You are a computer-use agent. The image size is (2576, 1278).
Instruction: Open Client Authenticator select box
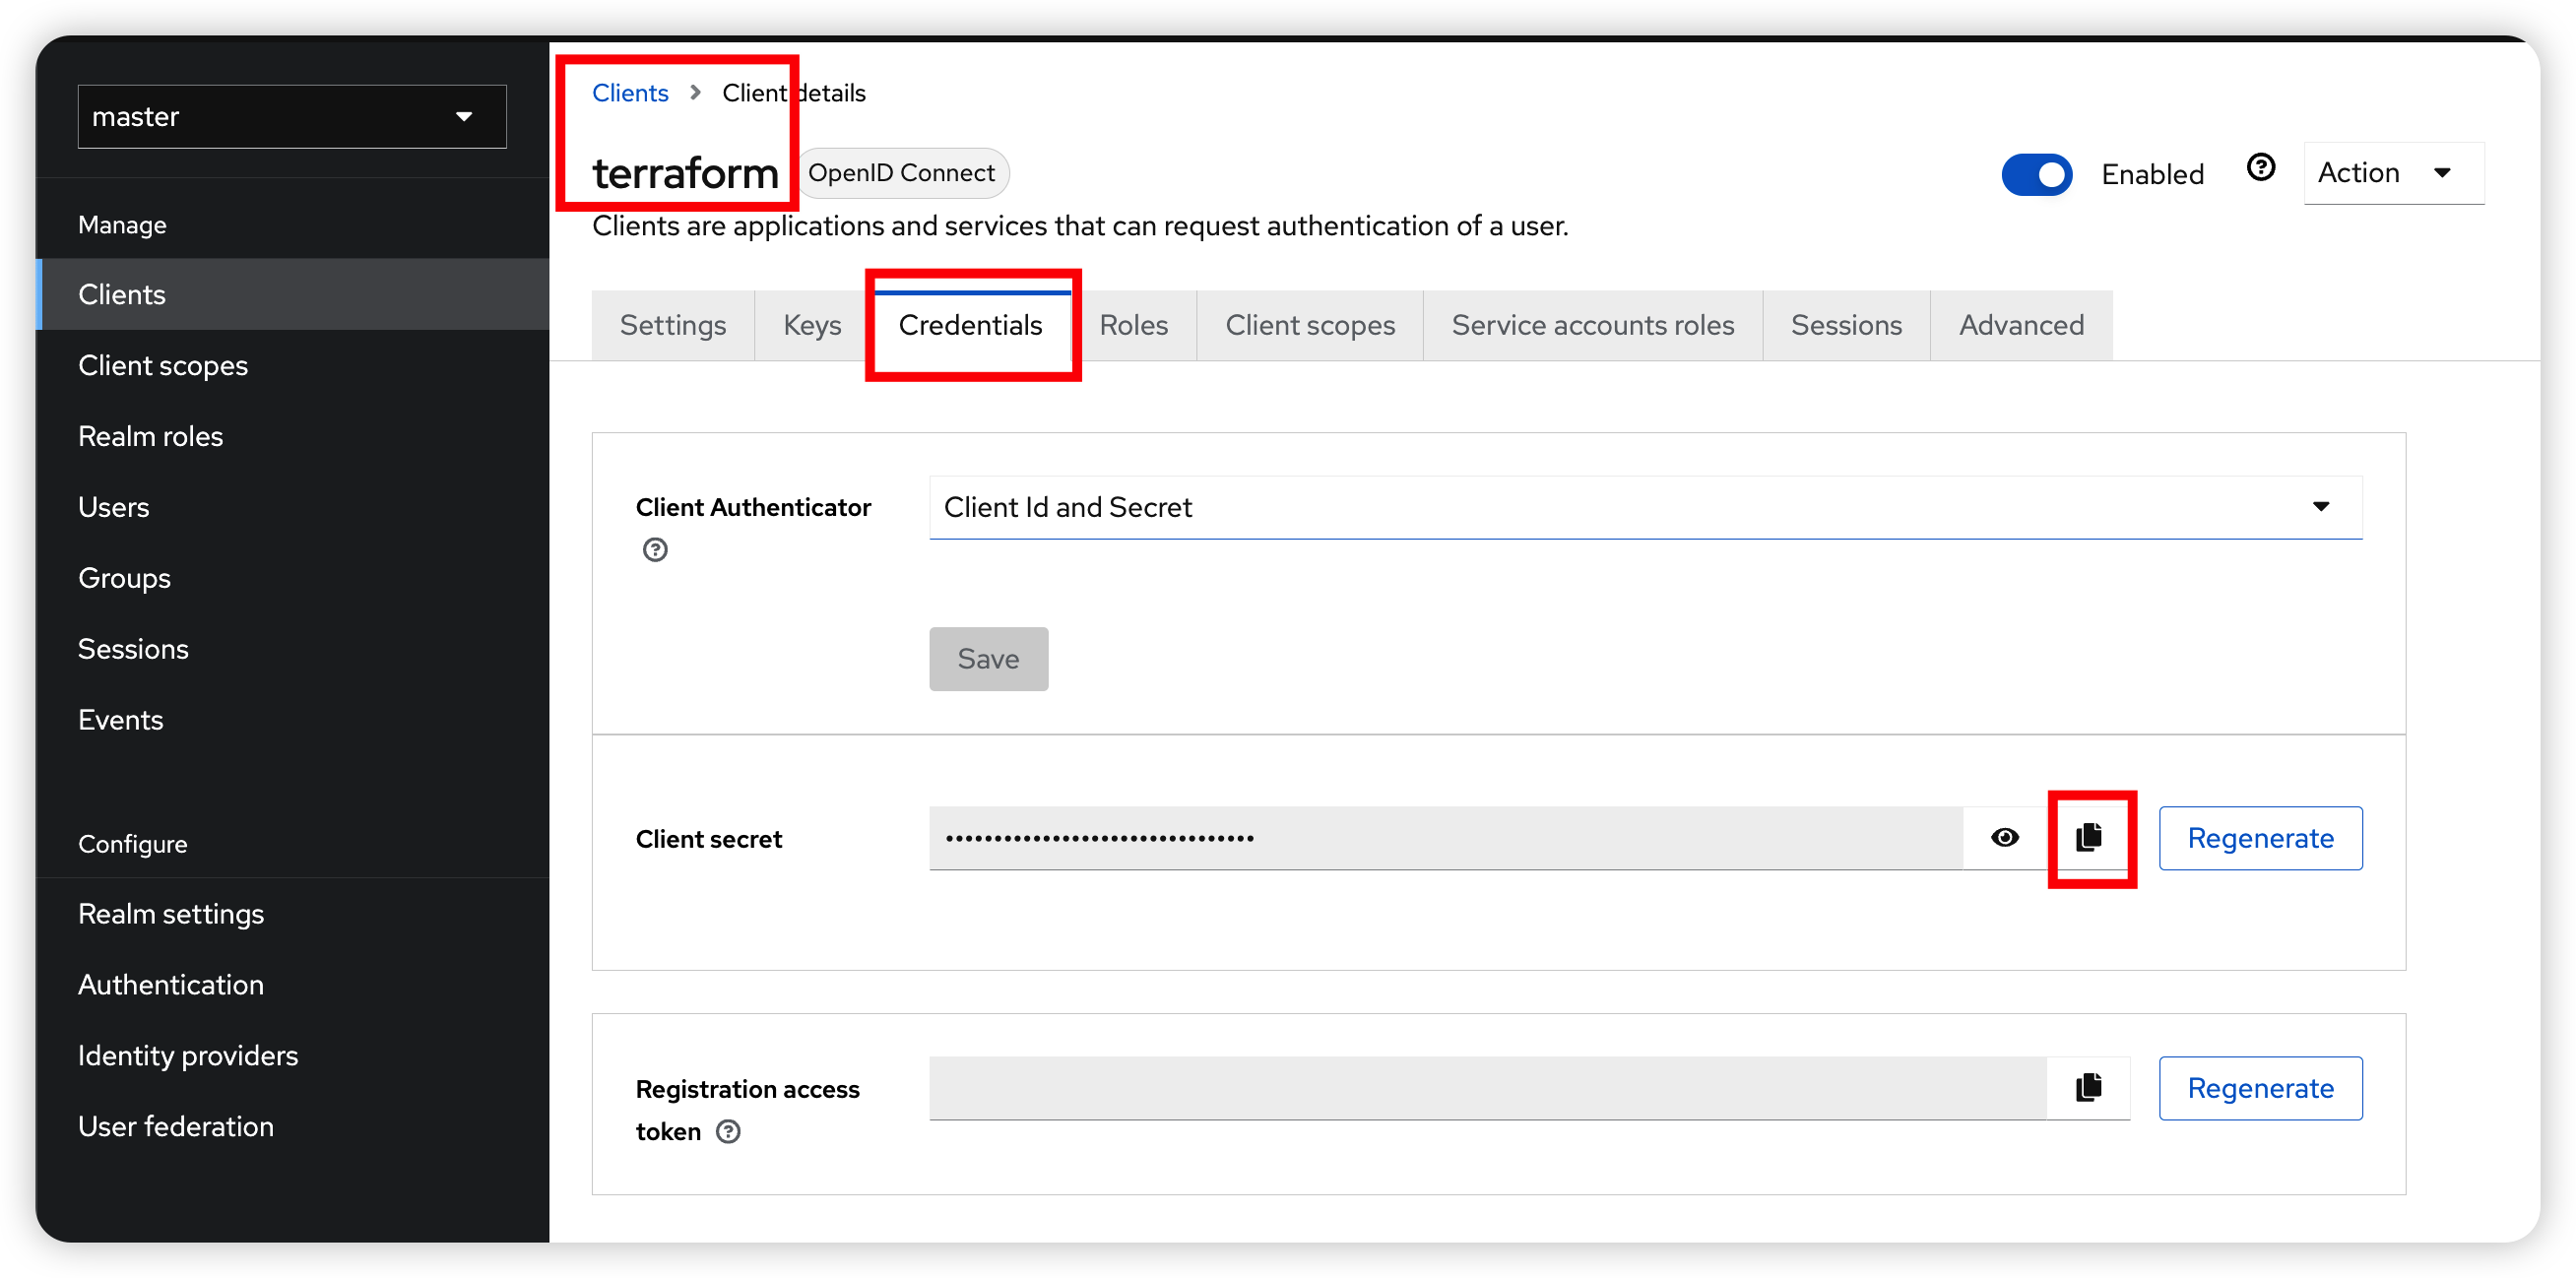(1644, 508)
